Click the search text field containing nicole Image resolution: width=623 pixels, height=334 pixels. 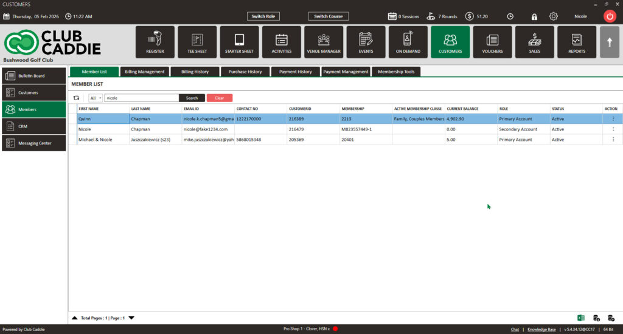(x=141, y=98)
